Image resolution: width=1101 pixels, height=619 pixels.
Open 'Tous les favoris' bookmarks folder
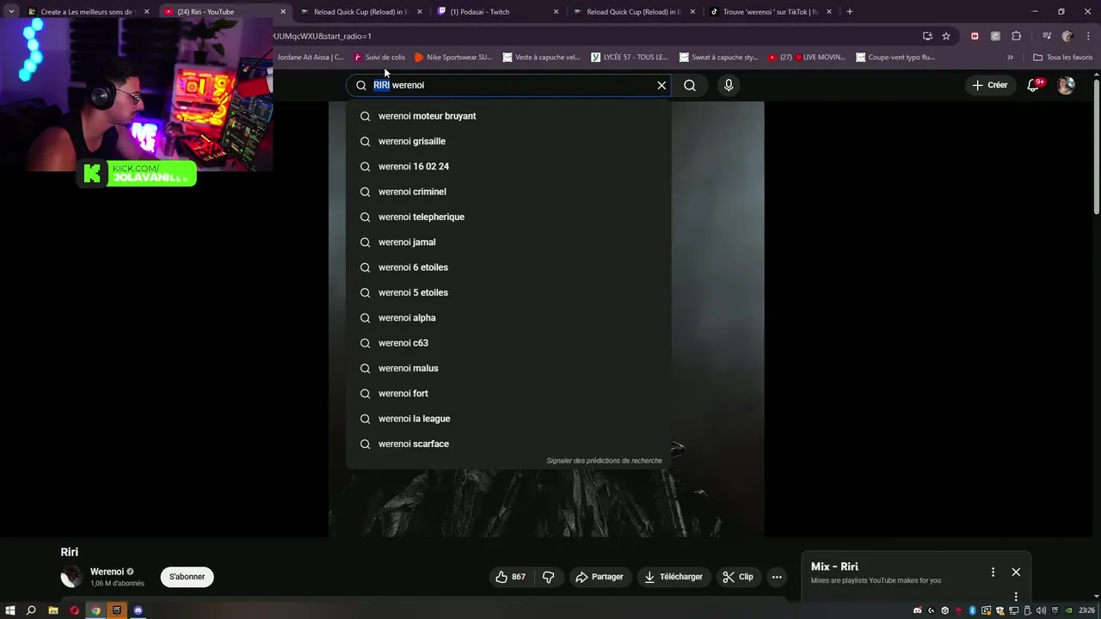click(x=1062, y=58)
